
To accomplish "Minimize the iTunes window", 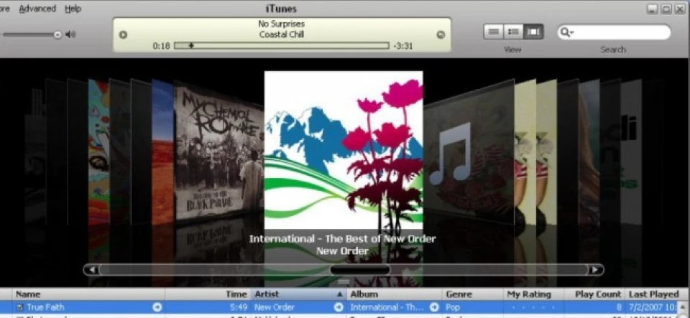I will point(653,9).
